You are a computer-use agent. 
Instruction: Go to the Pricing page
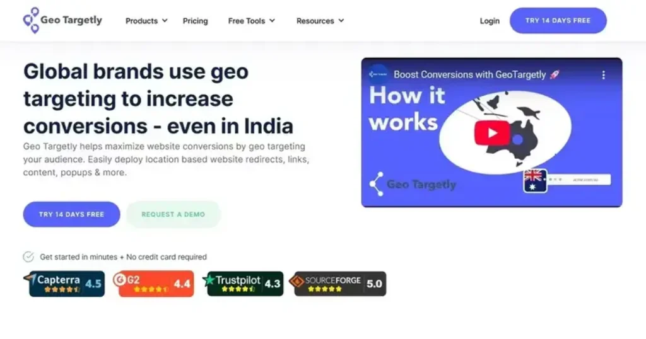point(196,21)
